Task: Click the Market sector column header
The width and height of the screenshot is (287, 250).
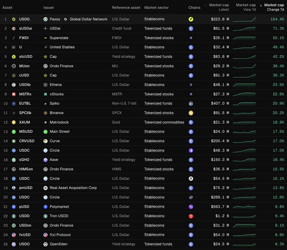Action: point(156,8)
